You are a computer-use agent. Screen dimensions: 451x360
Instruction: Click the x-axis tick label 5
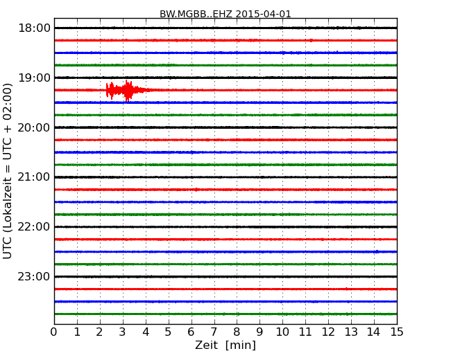(x=169, y=332)
